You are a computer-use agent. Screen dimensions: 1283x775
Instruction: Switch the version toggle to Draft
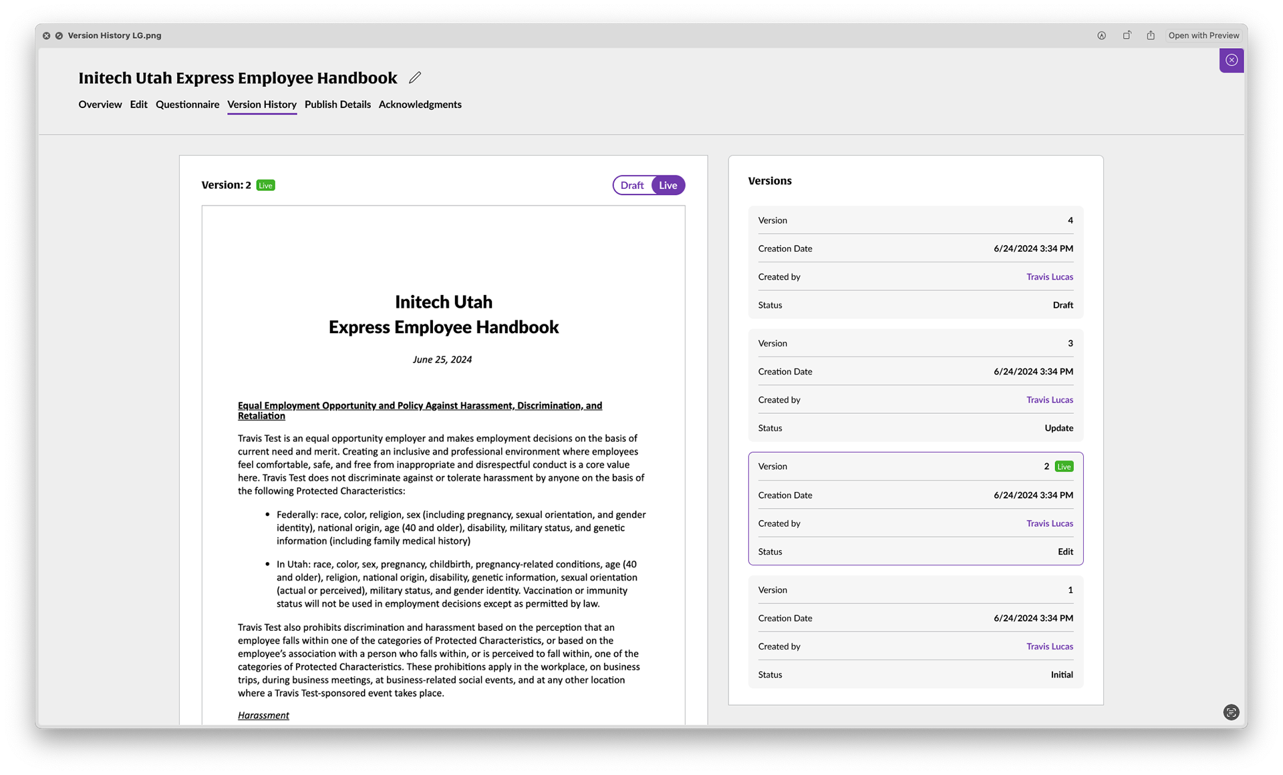click(631, 186)
